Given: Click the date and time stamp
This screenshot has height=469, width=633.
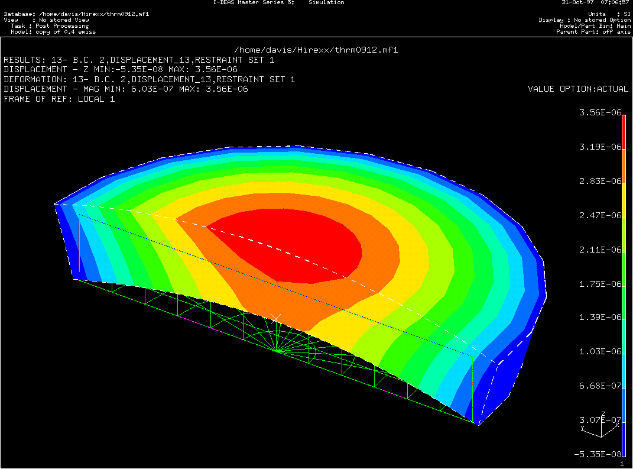Looking at the screenshot, I should (596, 2).
